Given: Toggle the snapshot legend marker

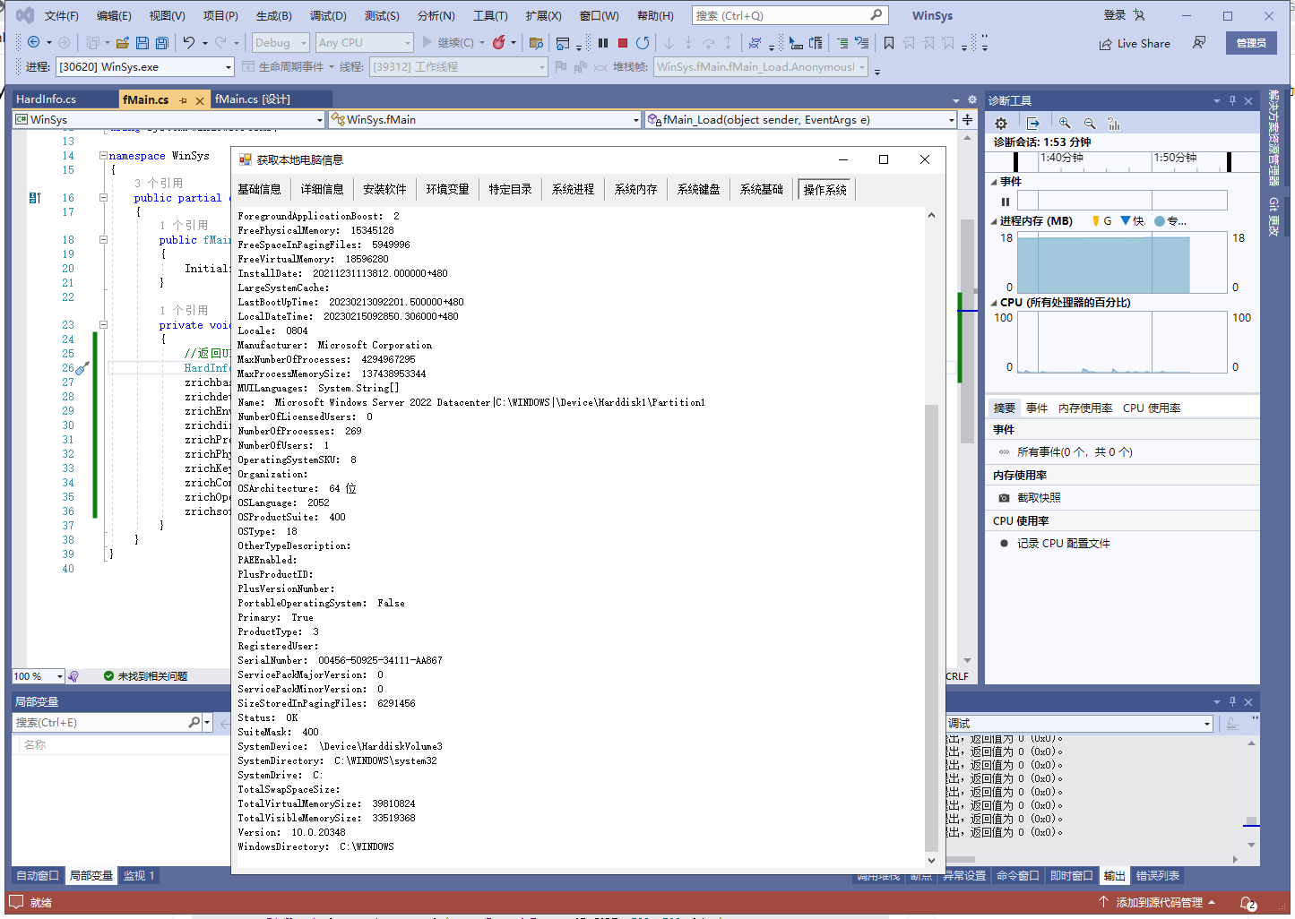Looking at the screenshot, I should 1126,220.
